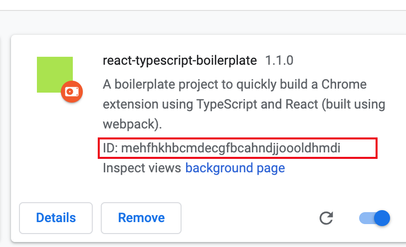
Task: Click the extension ID string mehfhkhbcmdecgfbcahndjjoooldhmdi
Action: click(231, 148)
